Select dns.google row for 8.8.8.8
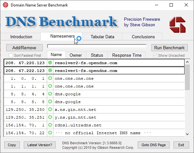 (x=94, y=102)
